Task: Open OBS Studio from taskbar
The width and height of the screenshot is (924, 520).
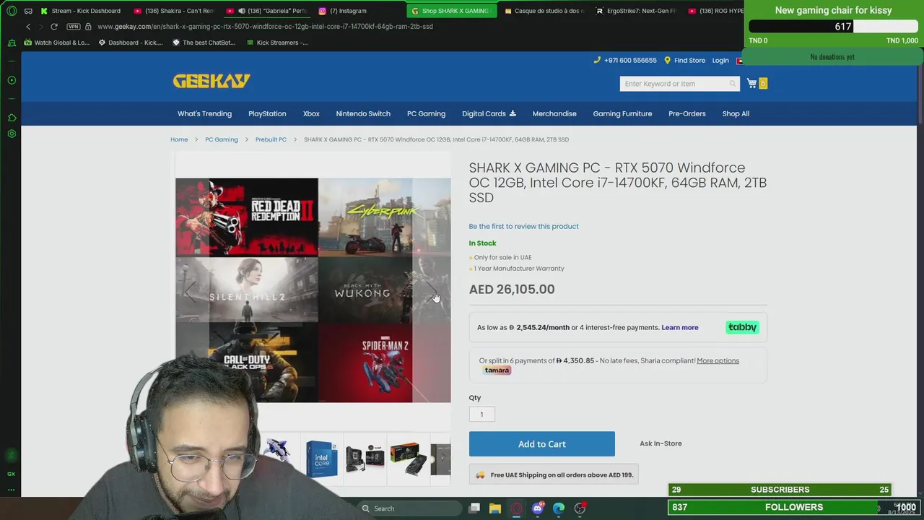Action: pyautogui.click(x=580, y=508)
